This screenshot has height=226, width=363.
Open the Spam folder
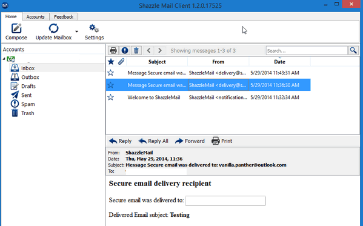tap(28, 104)
